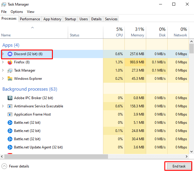Select the Processes tab
Viewport: 194px width, 171px height.
coord(9,18)
